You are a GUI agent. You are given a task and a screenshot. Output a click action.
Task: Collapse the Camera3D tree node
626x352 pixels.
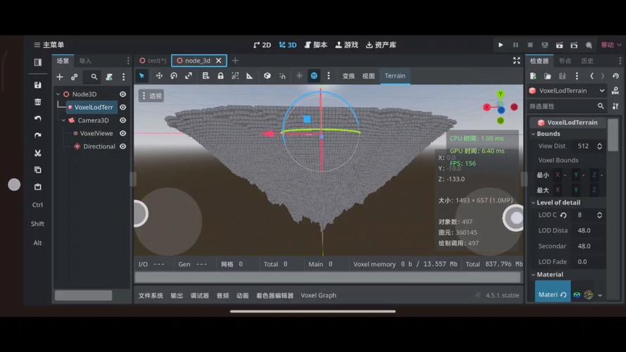pos(63,120)
